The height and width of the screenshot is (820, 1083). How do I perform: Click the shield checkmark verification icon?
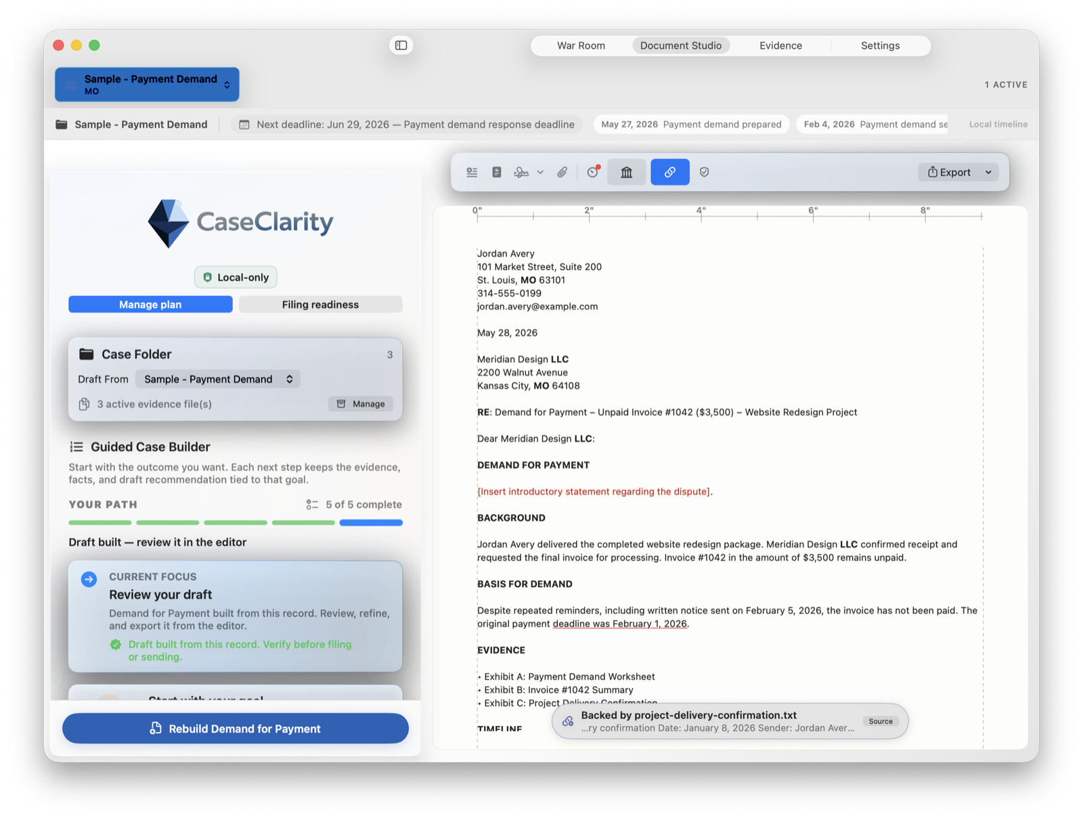(x=704, y=173)
